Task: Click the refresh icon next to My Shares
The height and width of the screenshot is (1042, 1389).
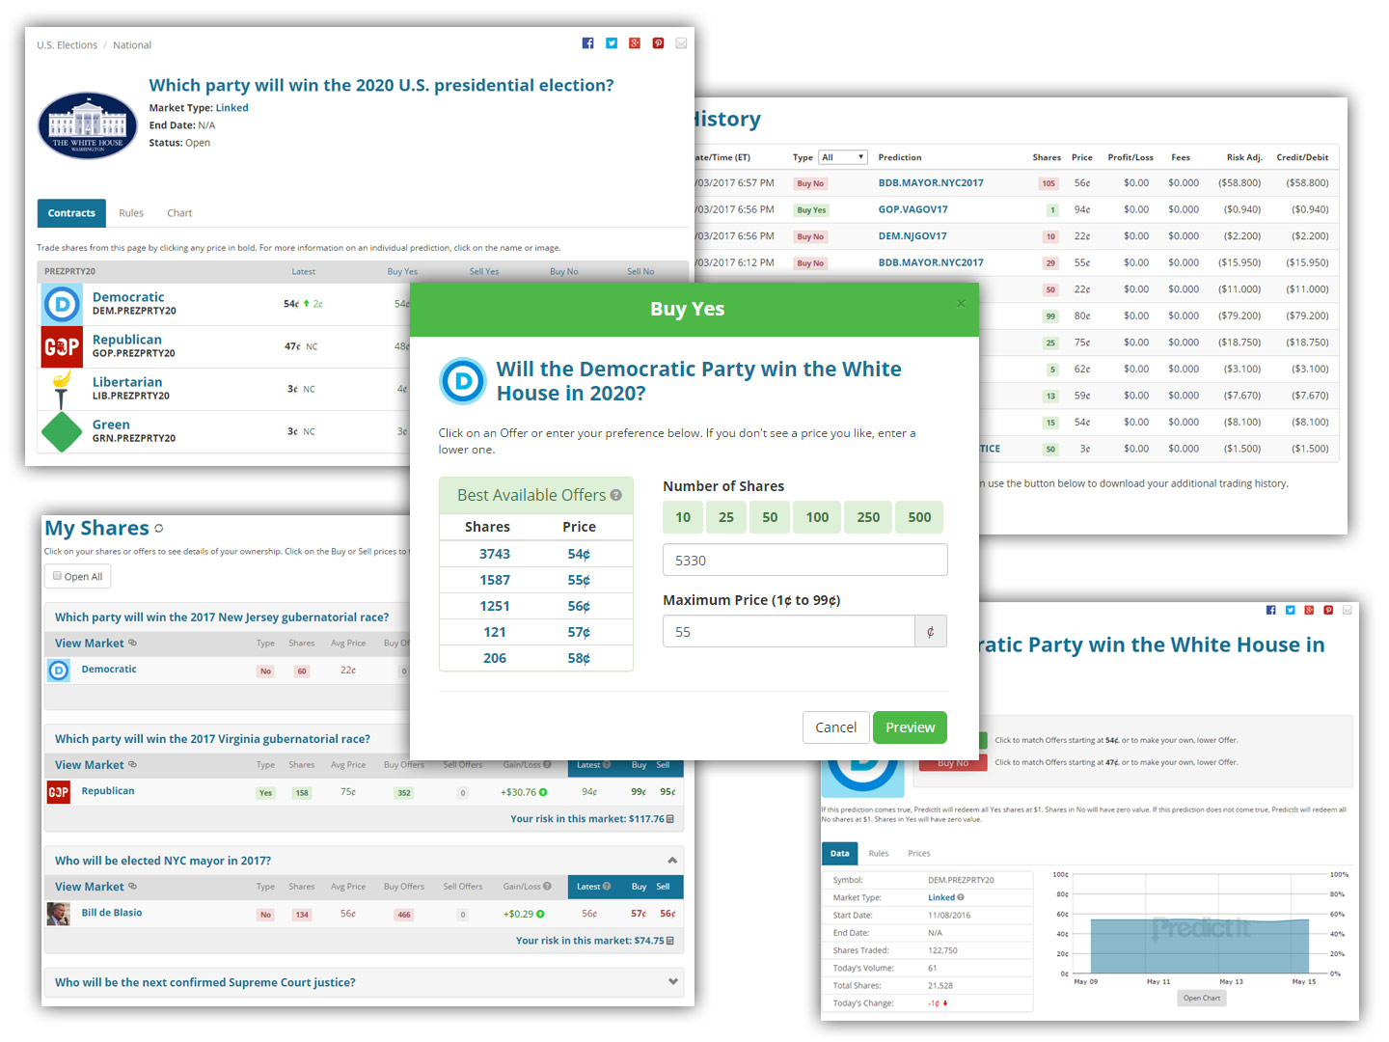Action: click(x=159, y=529)
